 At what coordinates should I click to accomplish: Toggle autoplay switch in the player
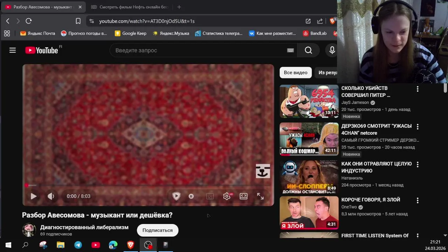tap(191, 196)
